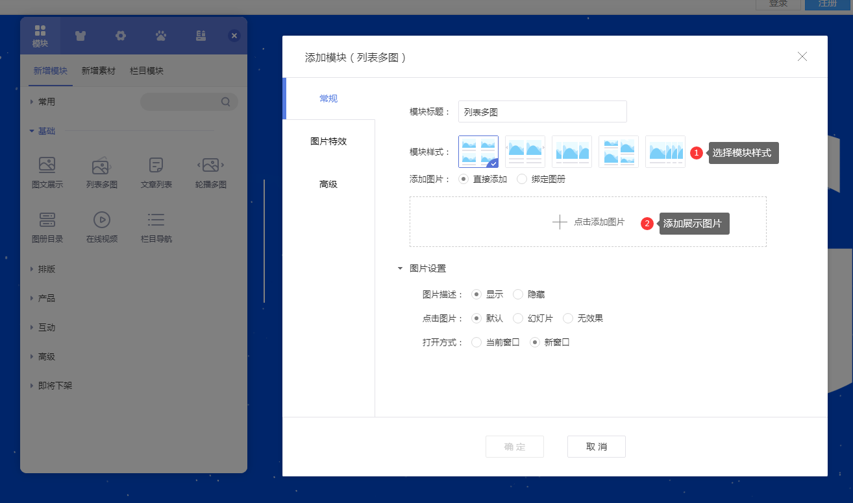Choose the fifth module style thumbnail
The width and height of the screenshot is (853, 503).
[x=665, y=152]
